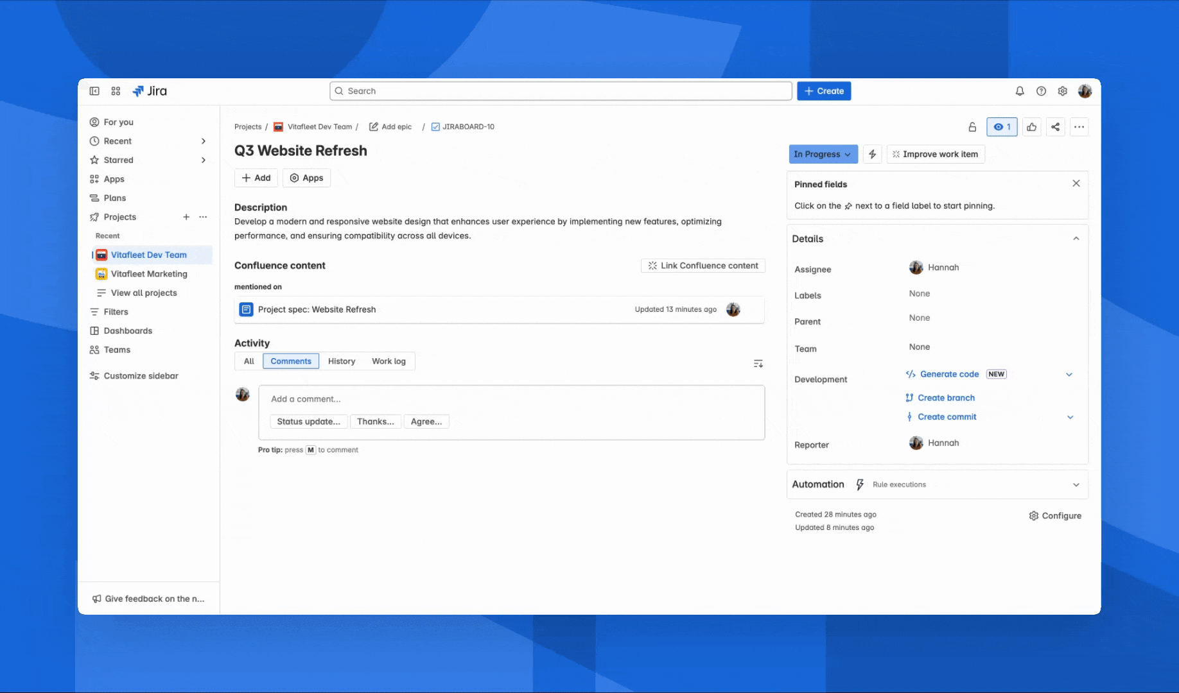
Task: Switch to the History tab
Action: [x=341, y=361]
